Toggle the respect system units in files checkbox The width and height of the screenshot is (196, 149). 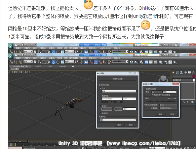(152, 95)
